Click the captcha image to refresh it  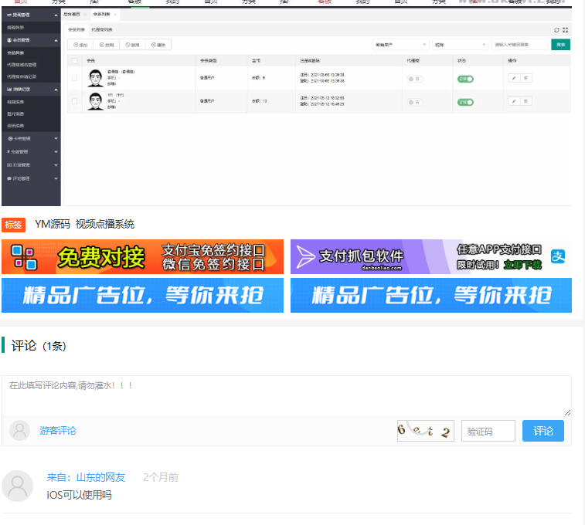(x=425, y=431)
